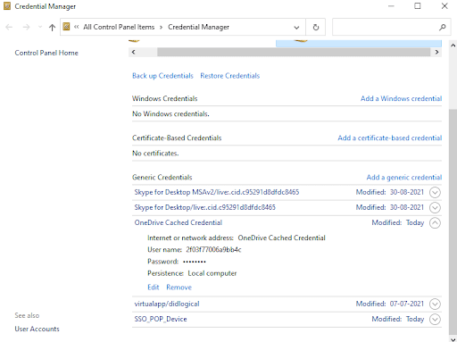Click the 'Local computer' persistence value

click(x=212, y=273)
